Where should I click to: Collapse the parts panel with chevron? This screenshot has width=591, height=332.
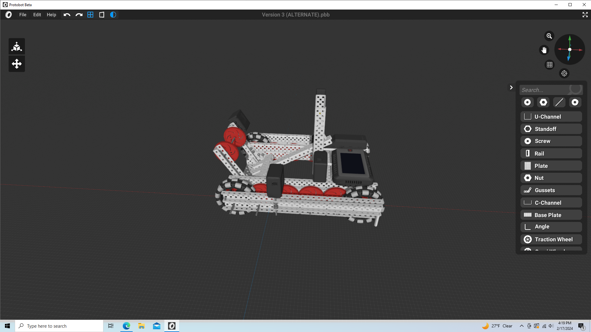(x=511, y=88)
